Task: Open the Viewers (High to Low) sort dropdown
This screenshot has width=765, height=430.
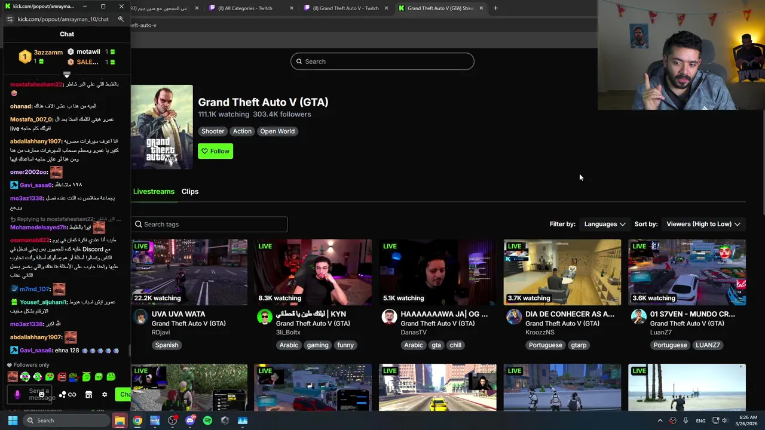Action: click(x=703, y=224)
